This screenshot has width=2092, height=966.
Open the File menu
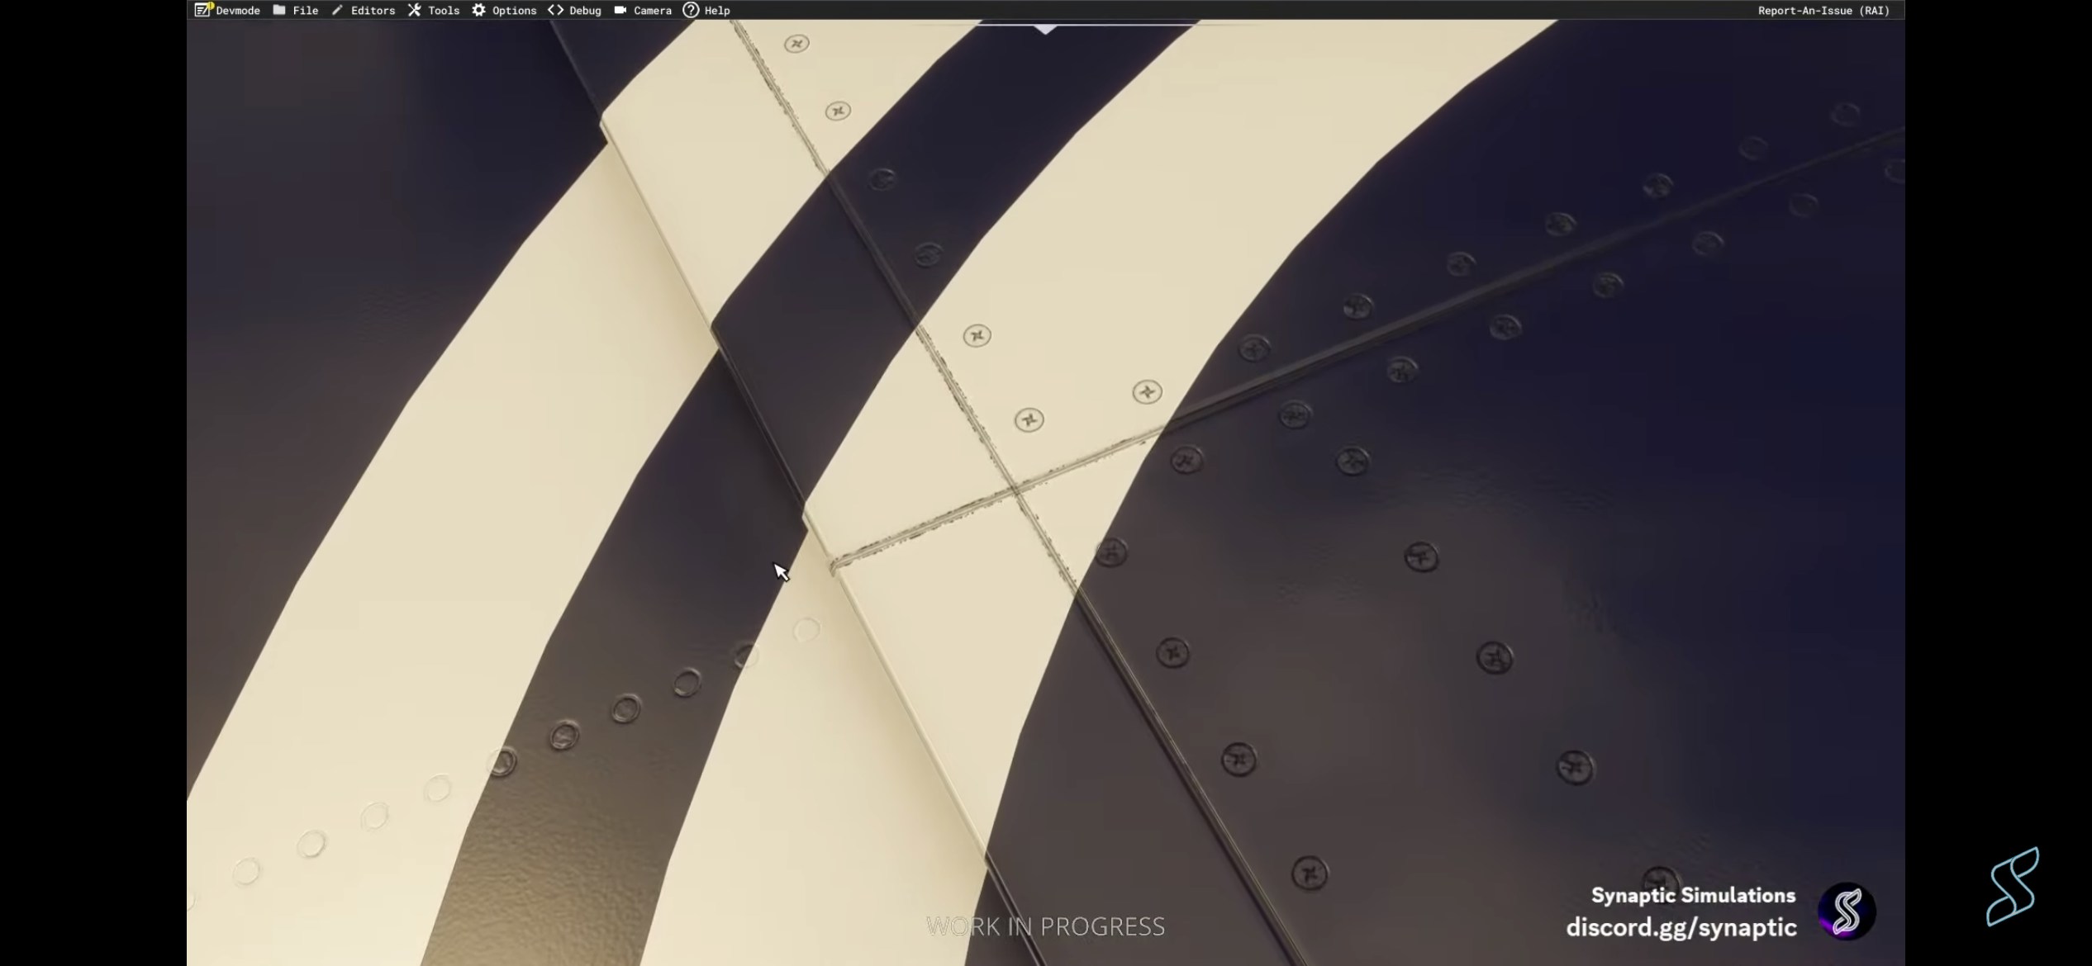pyautogui.click(x=306, y=11)
